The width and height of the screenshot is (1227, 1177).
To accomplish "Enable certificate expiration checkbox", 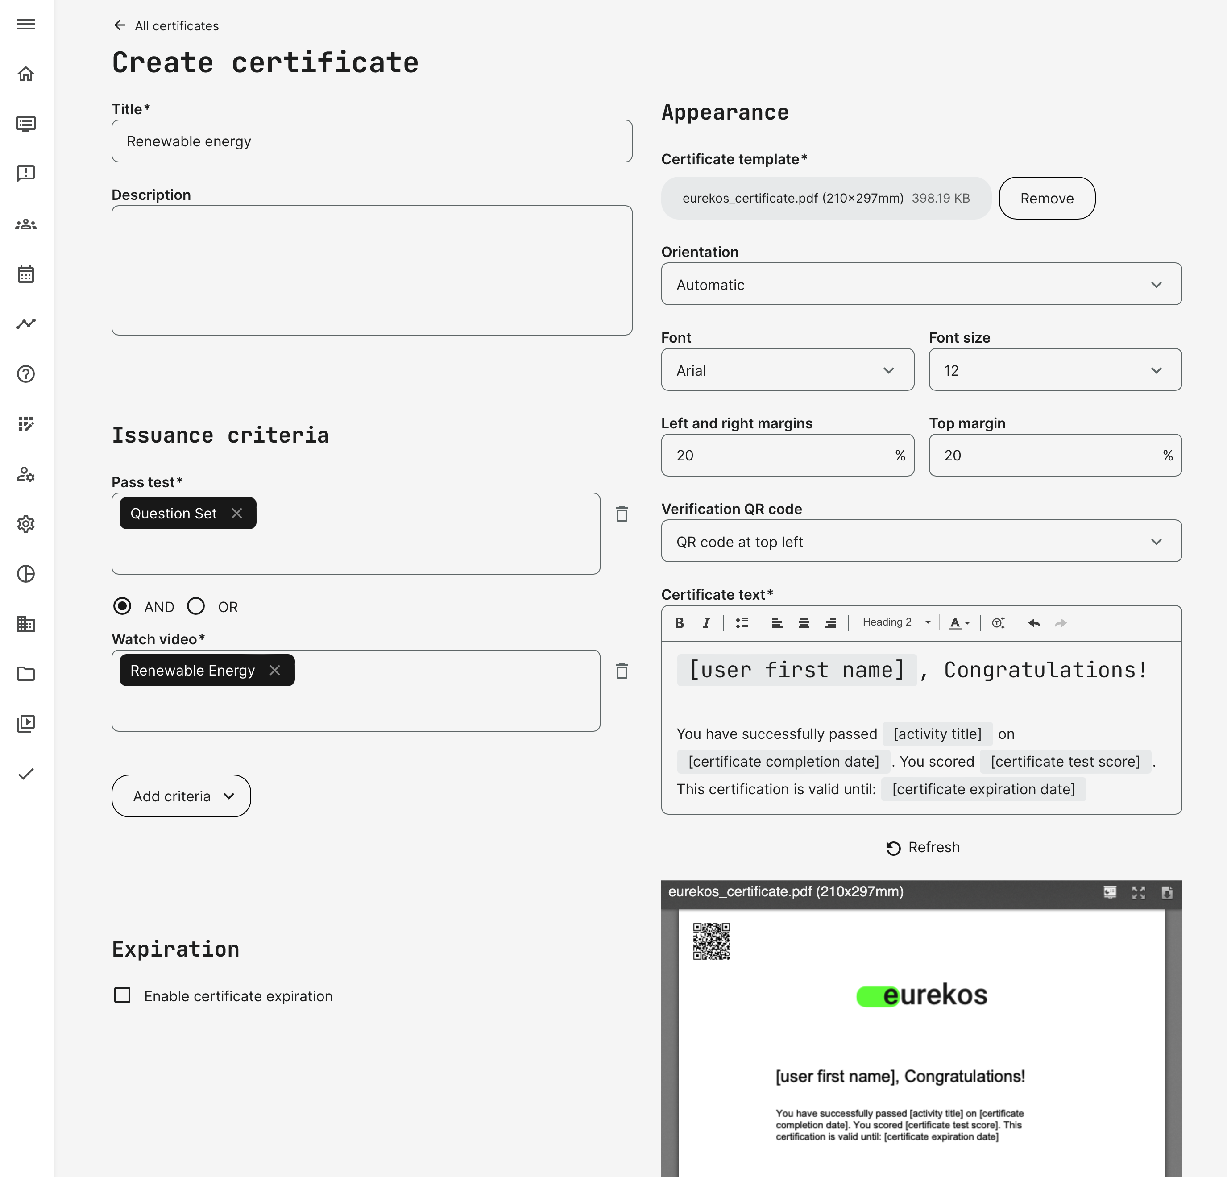I will (x=123, y=995).
